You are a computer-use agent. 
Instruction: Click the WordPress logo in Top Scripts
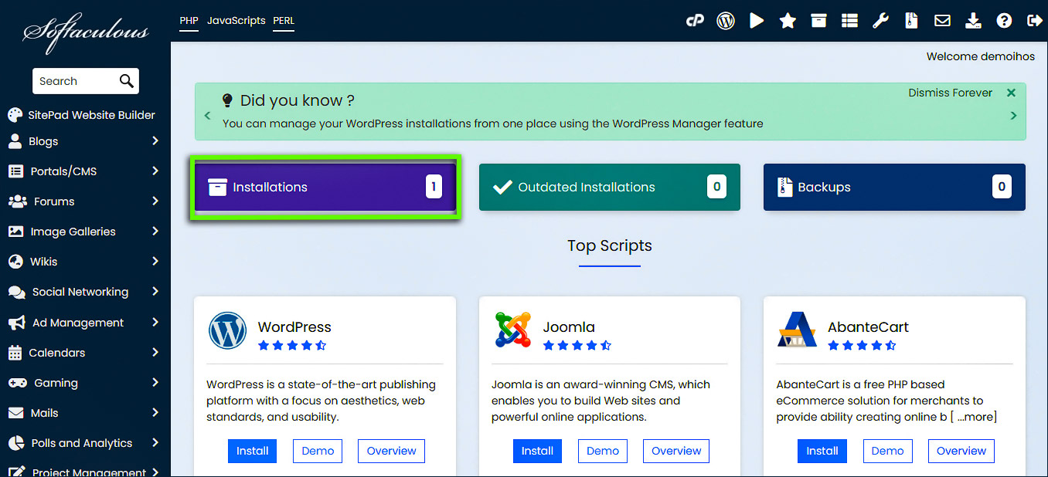pos(227,330)
